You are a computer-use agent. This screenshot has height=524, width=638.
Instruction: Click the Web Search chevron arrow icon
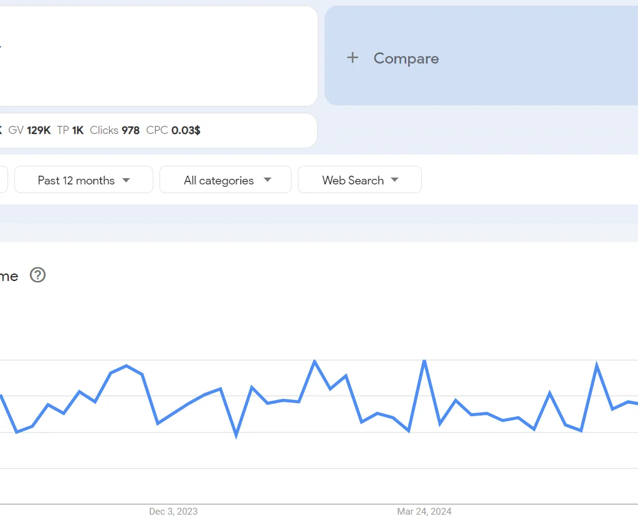coord(394,180)
